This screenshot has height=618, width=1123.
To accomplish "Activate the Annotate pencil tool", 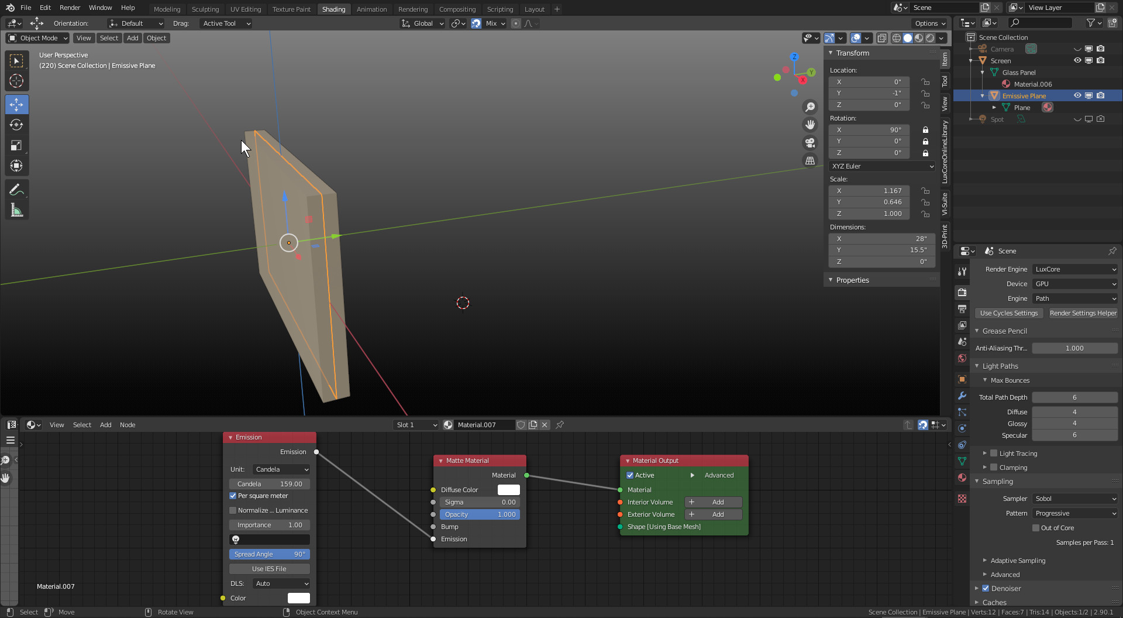I will (16, 190).
